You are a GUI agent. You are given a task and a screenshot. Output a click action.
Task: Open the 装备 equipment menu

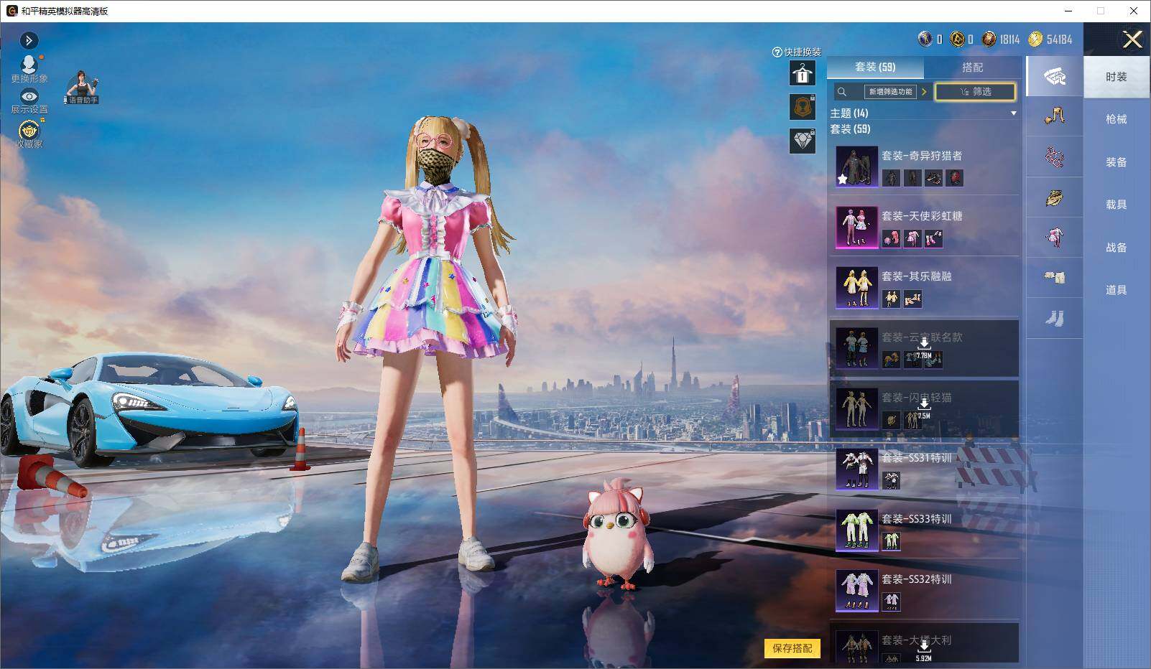point(1116,162)
